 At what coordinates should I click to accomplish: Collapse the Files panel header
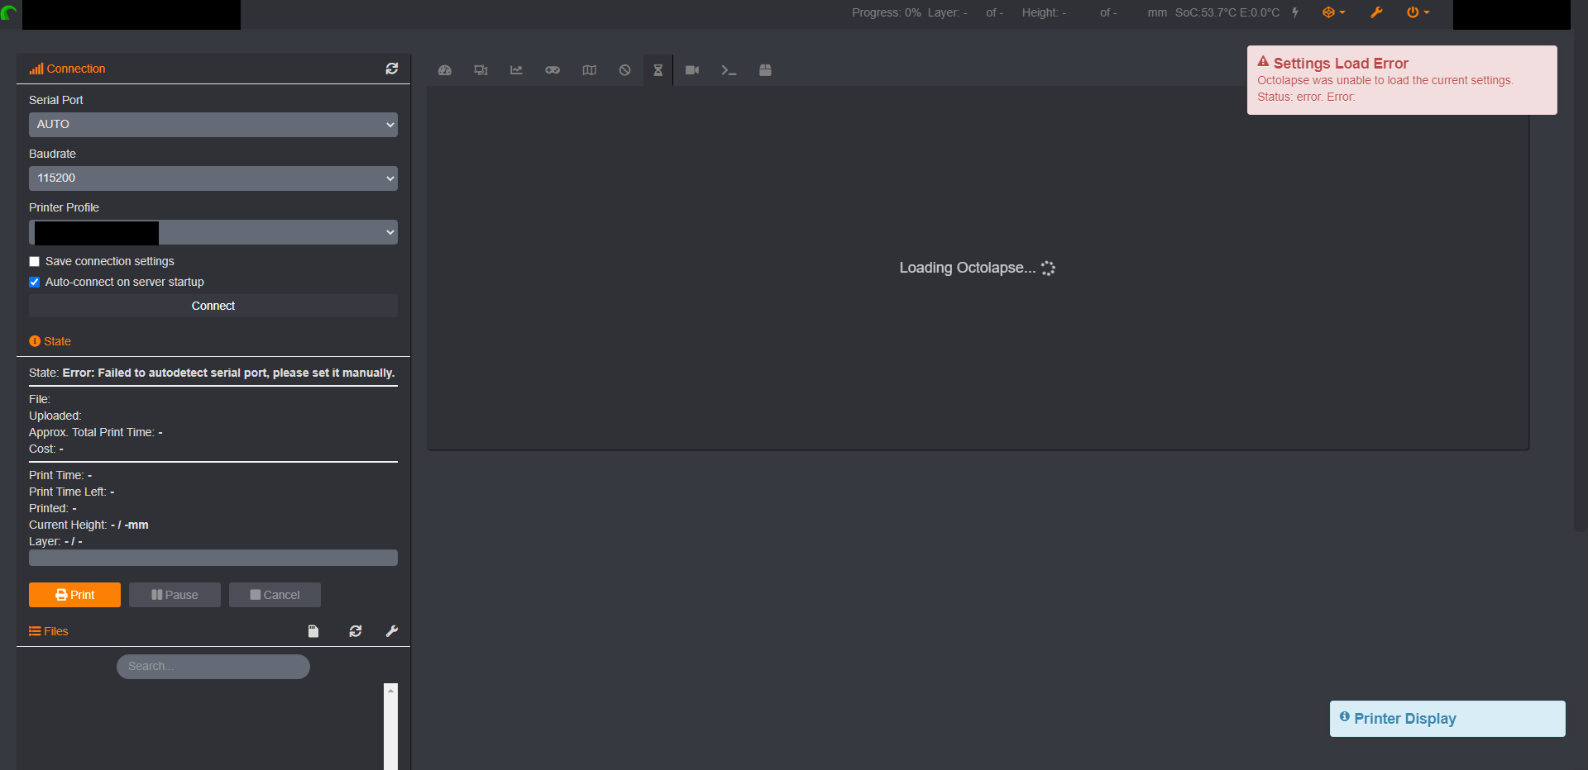point(49,631)
